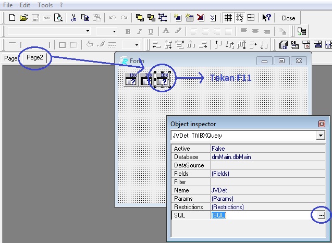
Task: Toggle Show grid button
Action: coord(228,18)
